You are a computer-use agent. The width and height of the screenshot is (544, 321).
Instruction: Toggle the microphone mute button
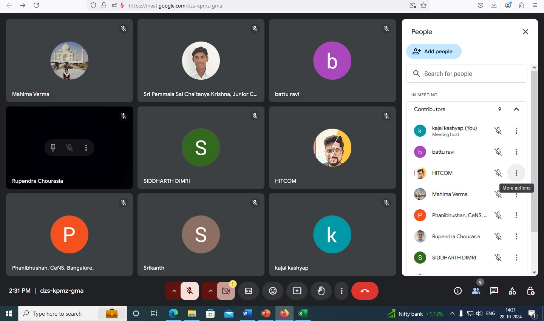point(190,291)
